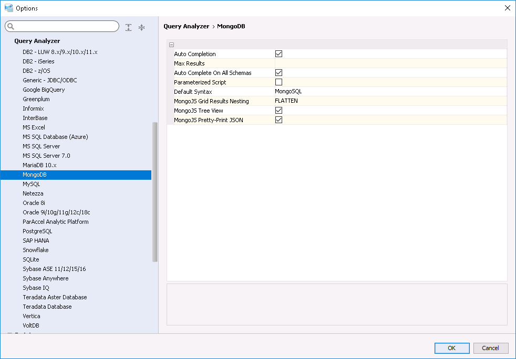Select MS SQL Server in the tree

click(x=42, y=146)
